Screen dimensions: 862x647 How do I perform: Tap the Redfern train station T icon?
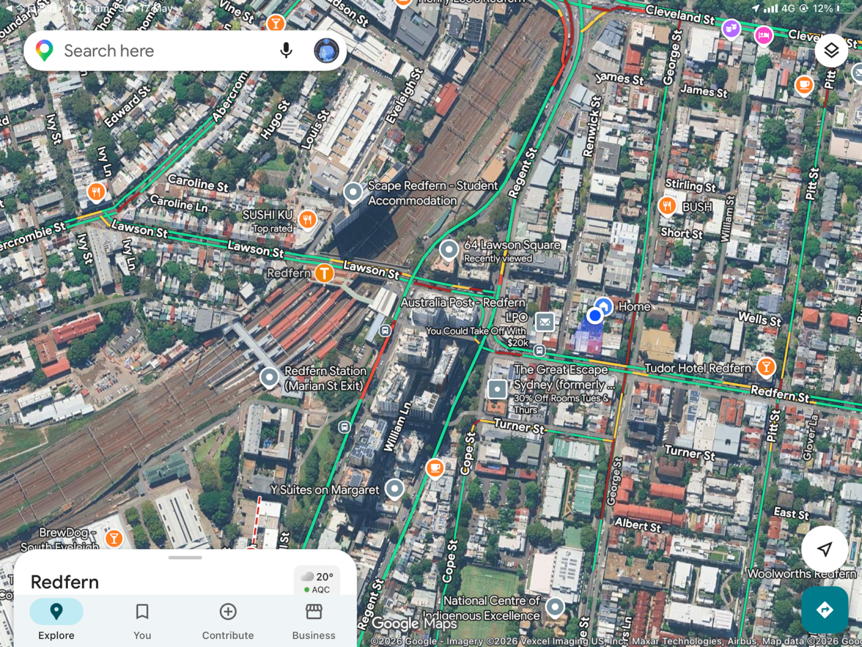point(324,273)
